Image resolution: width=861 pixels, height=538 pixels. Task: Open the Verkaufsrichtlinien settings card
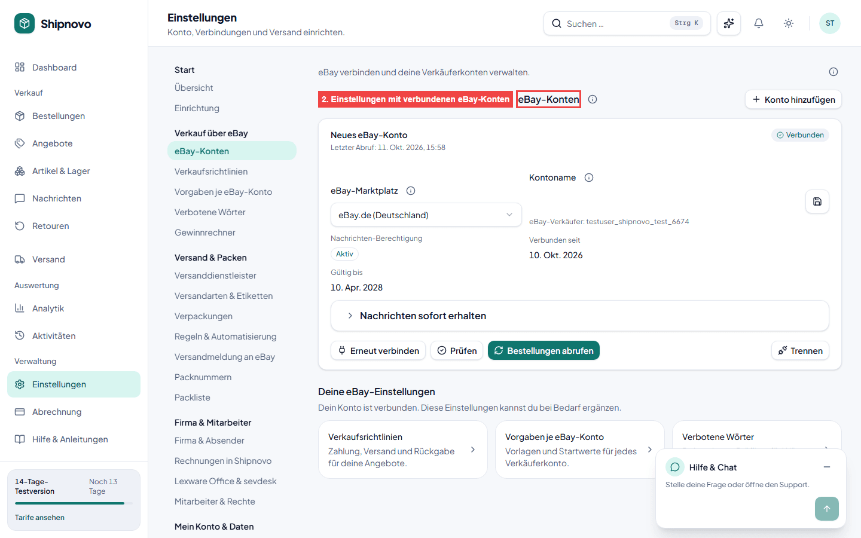click(403, 450)
